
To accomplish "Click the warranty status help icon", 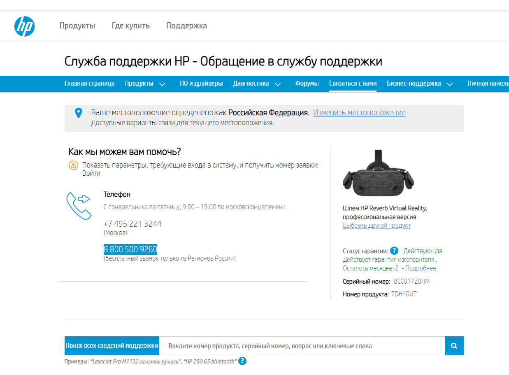I will (x=394, y=251).
